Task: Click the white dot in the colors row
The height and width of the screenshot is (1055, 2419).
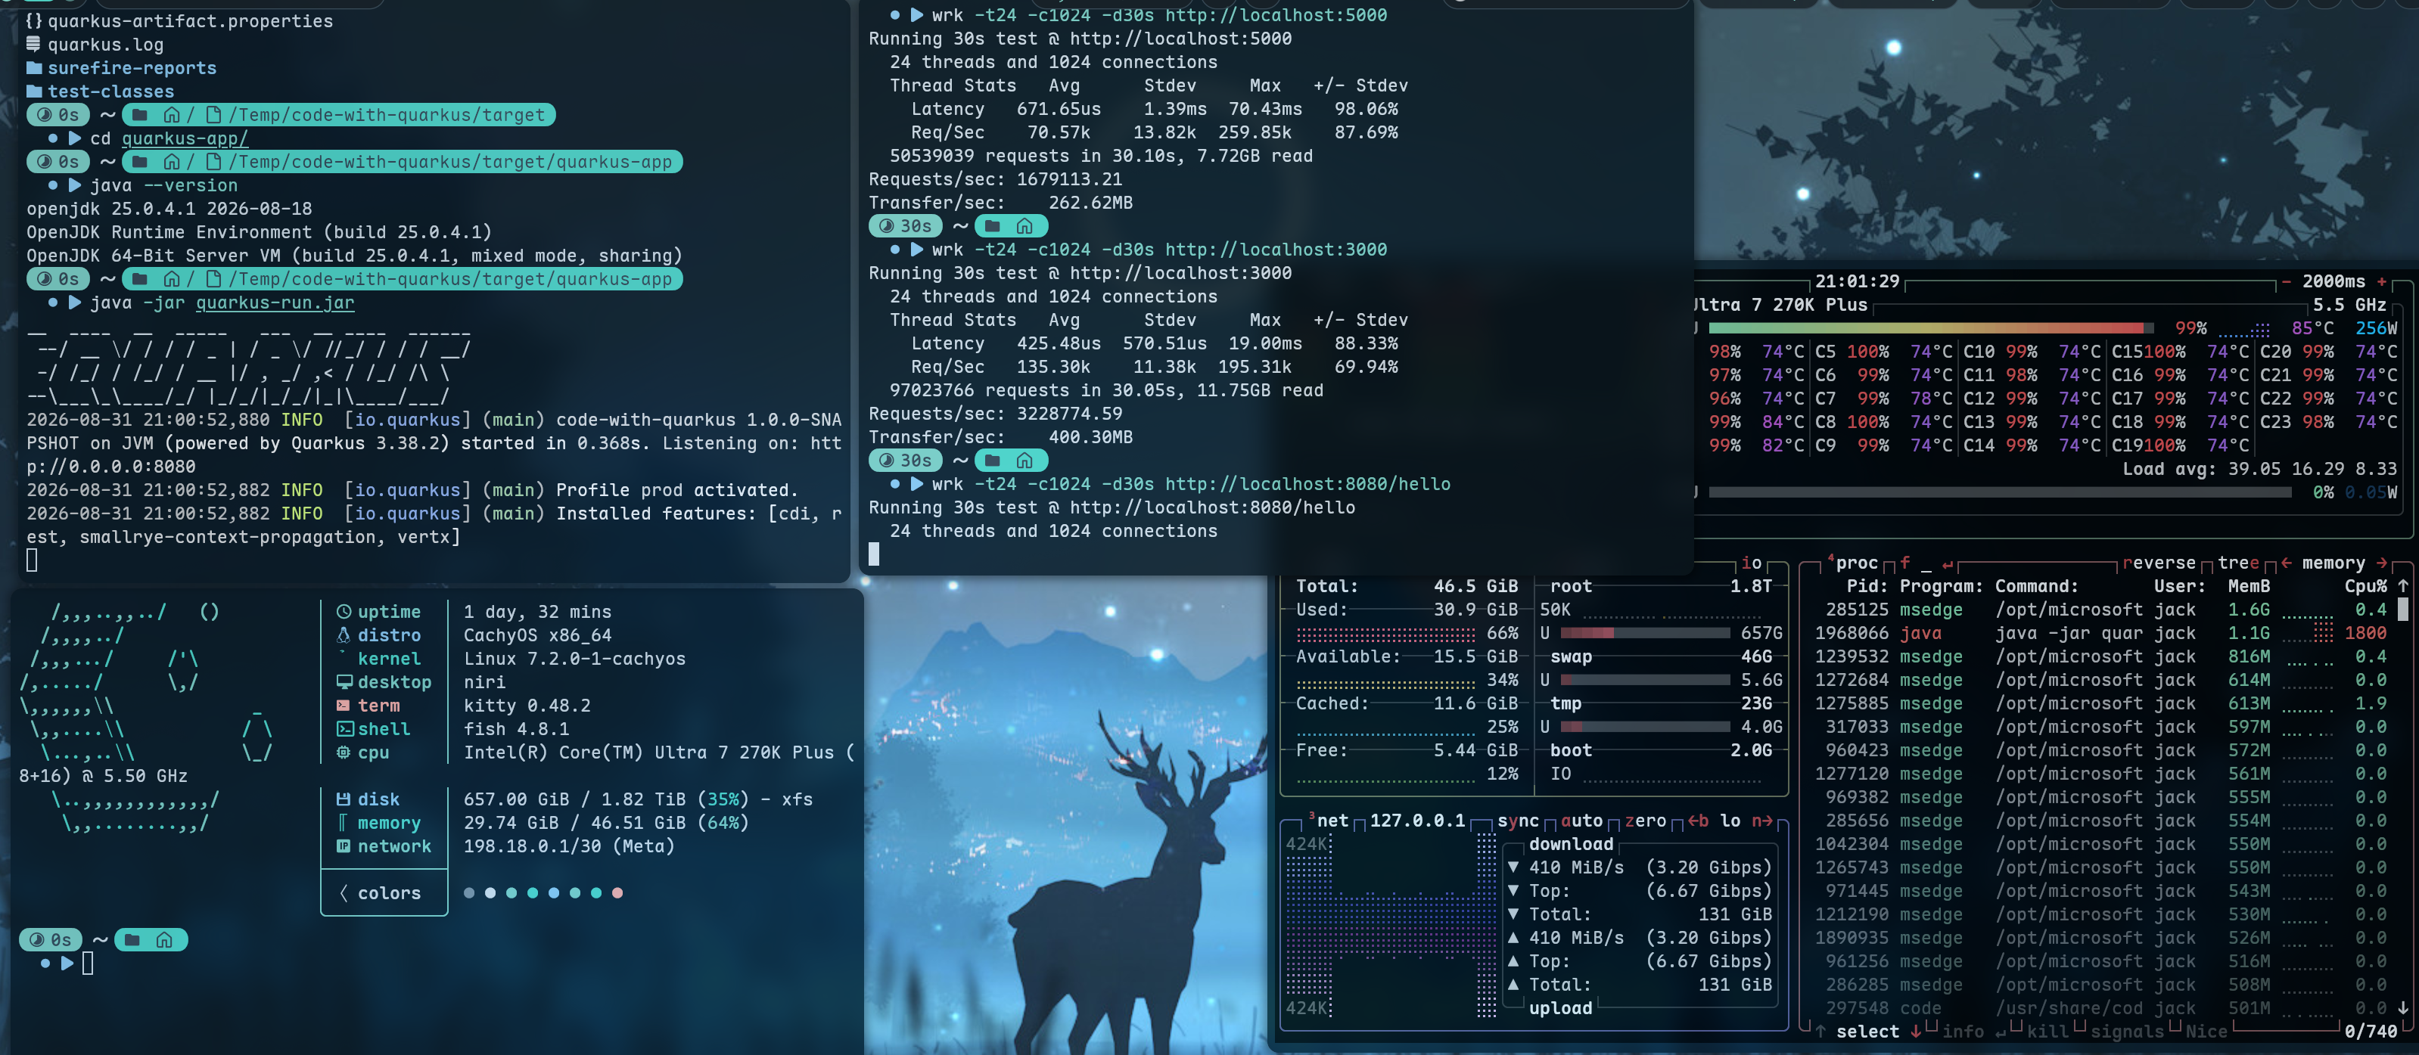Action: point(490,892)
